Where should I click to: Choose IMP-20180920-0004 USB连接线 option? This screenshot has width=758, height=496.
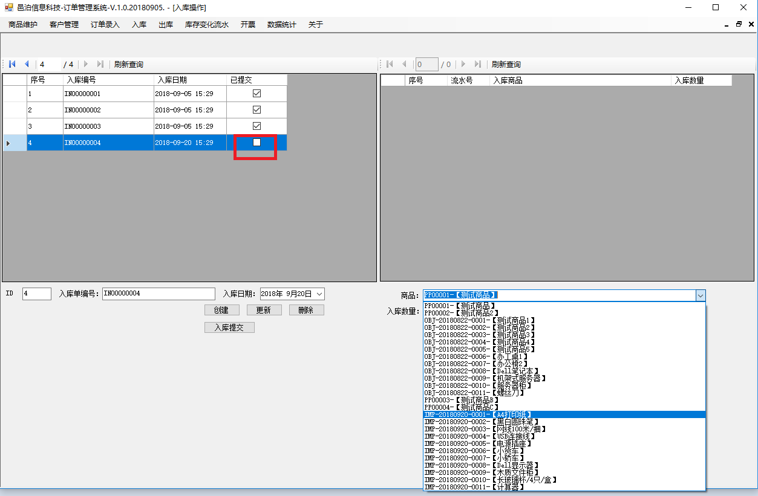564,436
